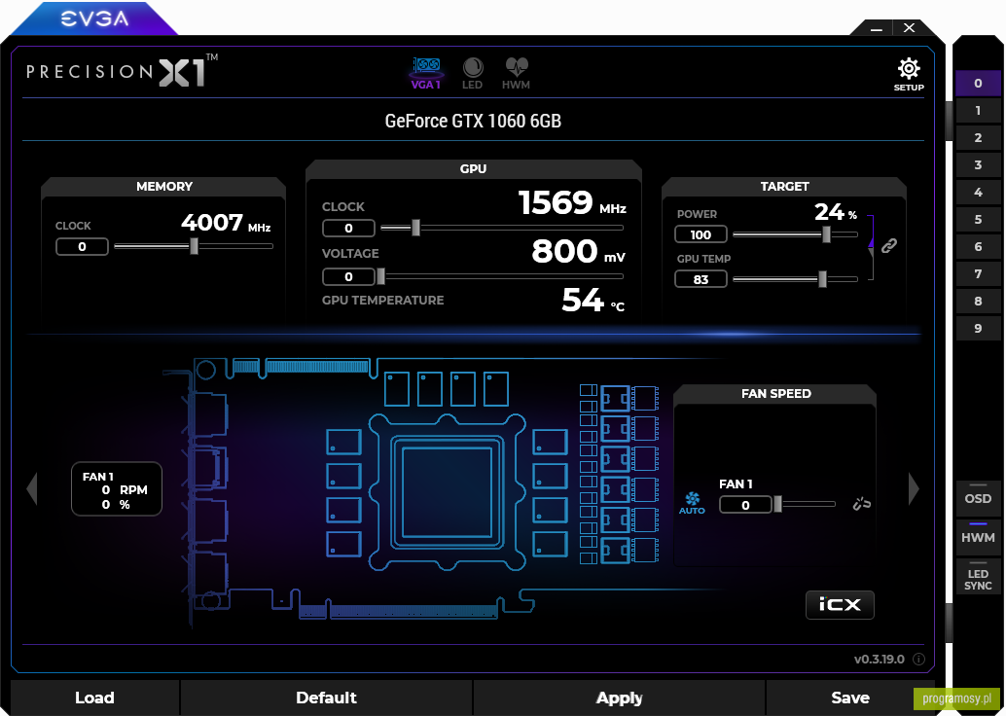This screenshot has height=716, width=1006.
Task: Focus the power target value field
Action: coord(701,234)
